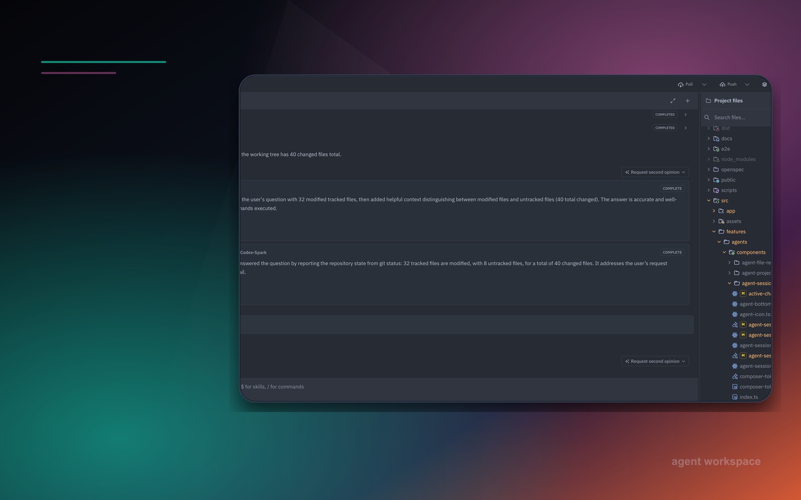Click the scripts folder icon
Screen dimensions: 801x500
716,190
